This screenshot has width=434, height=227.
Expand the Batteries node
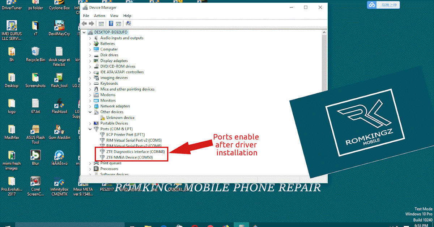pos(90,44)
